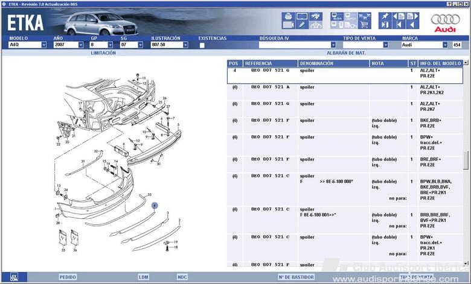
Task: Click the LDM button
Action: [x=143, y=277]
